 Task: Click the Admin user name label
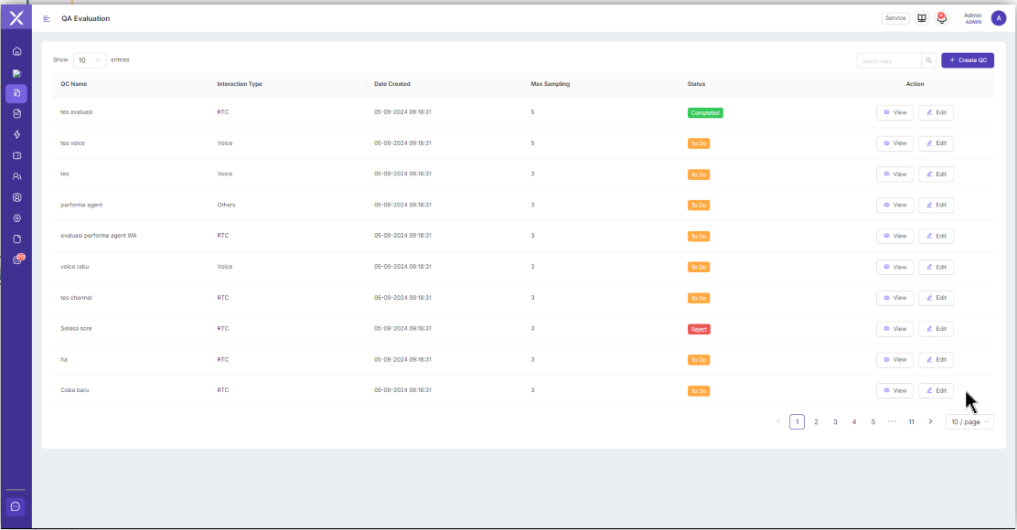point(973,16)
